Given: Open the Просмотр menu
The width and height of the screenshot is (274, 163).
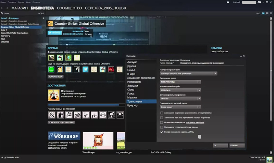Looking at the screenshot, I should (12, 2).
